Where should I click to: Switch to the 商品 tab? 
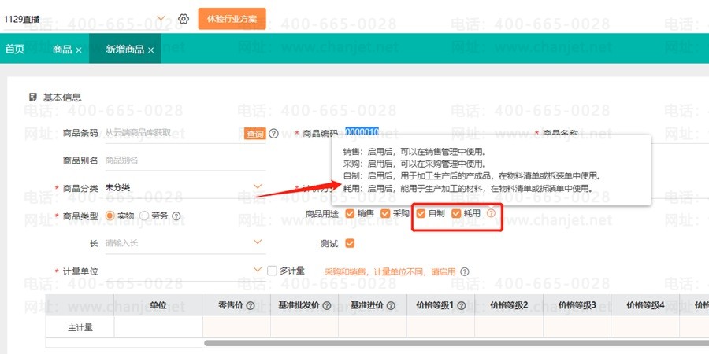[x=62, y=50]
